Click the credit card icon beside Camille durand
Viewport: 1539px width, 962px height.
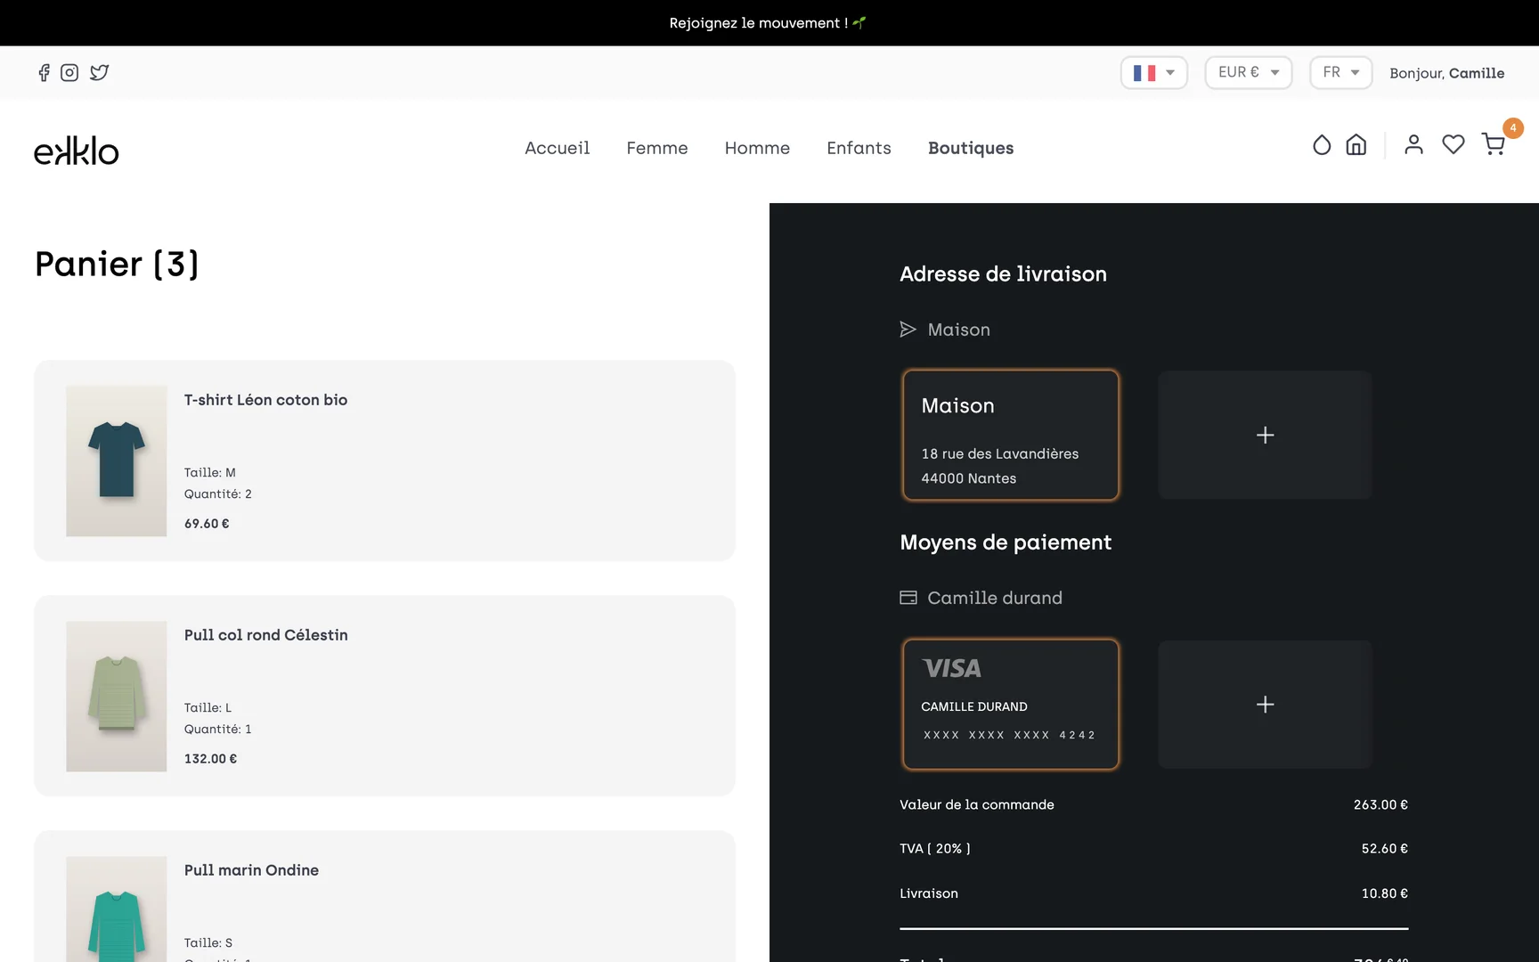[908, 598]
